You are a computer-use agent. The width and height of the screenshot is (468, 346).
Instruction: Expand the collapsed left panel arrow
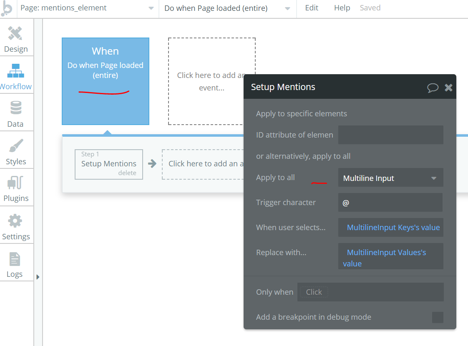(x=38, y=276)
